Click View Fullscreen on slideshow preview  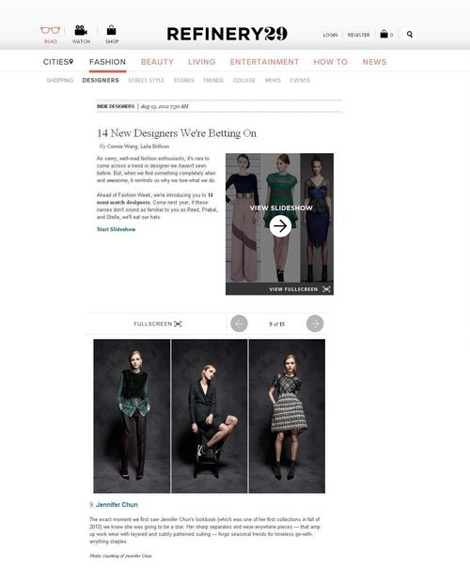[300, 289]
